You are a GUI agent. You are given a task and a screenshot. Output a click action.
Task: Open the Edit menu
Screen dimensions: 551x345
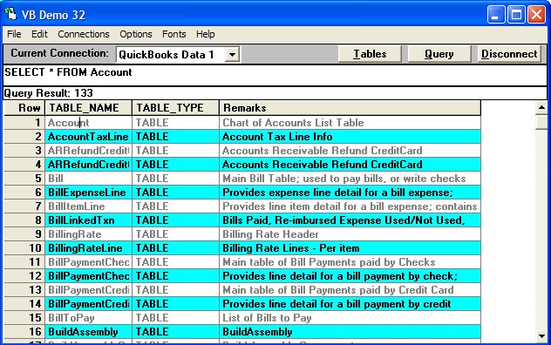(39, 34)
